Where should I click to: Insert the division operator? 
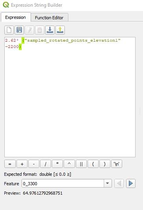46,164
